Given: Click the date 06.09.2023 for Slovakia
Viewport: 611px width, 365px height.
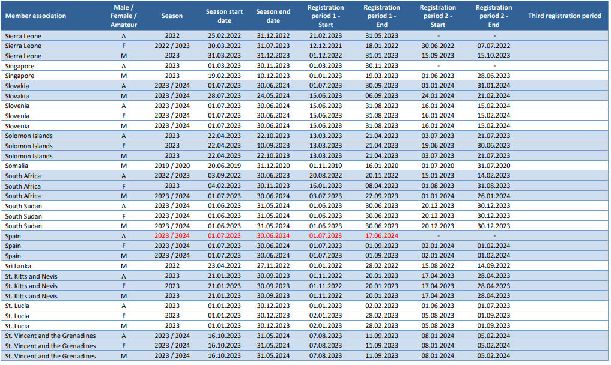Looking at the screenshot, I should click(x=382, y=96).
